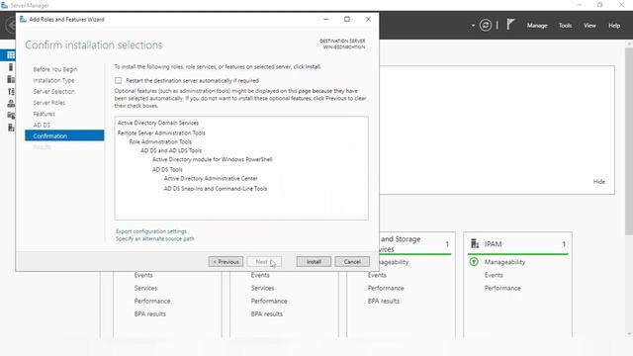Screen dimensions: 633x356
Task: Cancel the Add Roles and Features Wizard
Action: click(352, 261)
